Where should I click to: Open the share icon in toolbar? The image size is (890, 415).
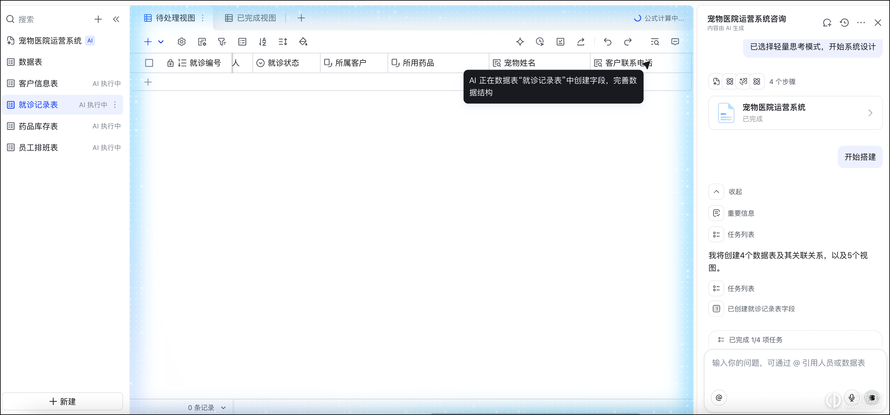point(581,42)
